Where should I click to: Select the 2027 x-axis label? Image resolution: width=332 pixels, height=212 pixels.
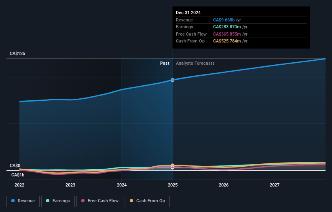pyautogui.click(x=275, y=185)
